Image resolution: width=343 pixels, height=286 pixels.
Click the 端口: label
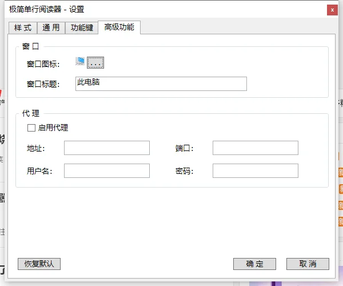185,148
